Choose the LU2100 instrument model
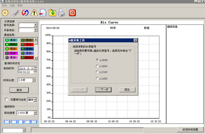 tap(97, 72)
